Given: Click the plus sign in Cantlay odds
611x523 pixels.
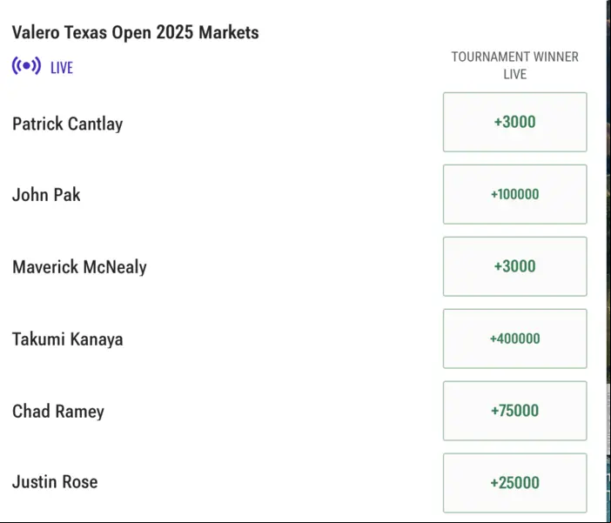Looking at the screenshot, I should (x=498, y=122).
